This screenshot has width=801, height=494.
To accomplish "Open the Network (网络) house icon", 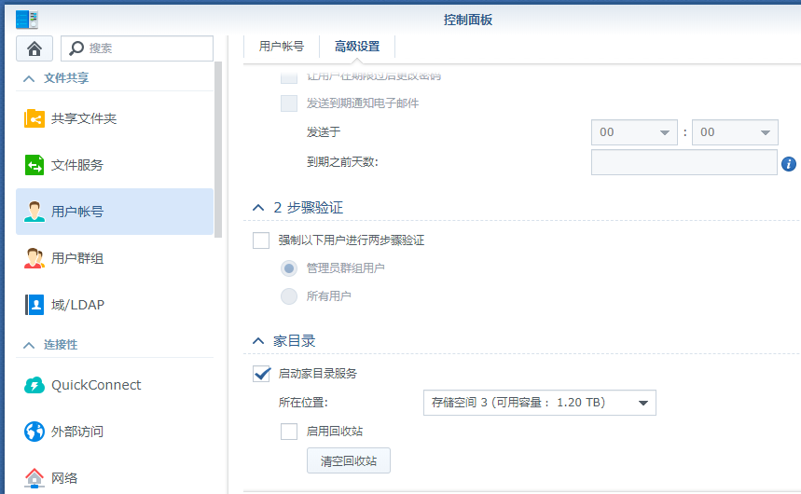I will pos(35,478).
